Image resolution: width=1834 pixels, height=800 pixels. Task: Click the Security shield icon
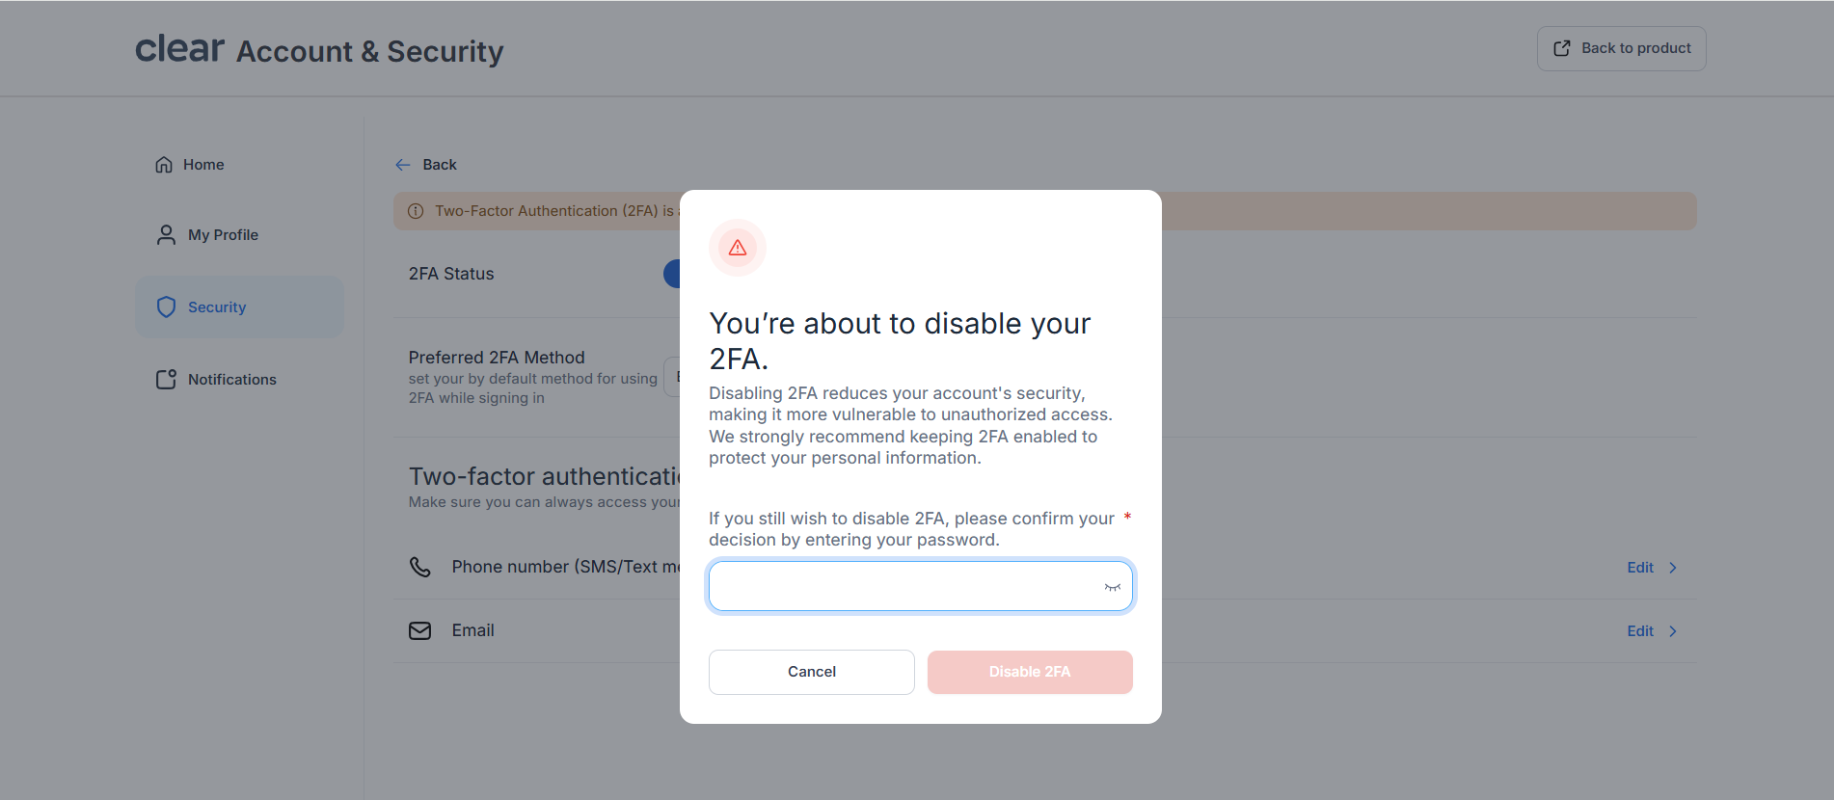tap(166, 307)
